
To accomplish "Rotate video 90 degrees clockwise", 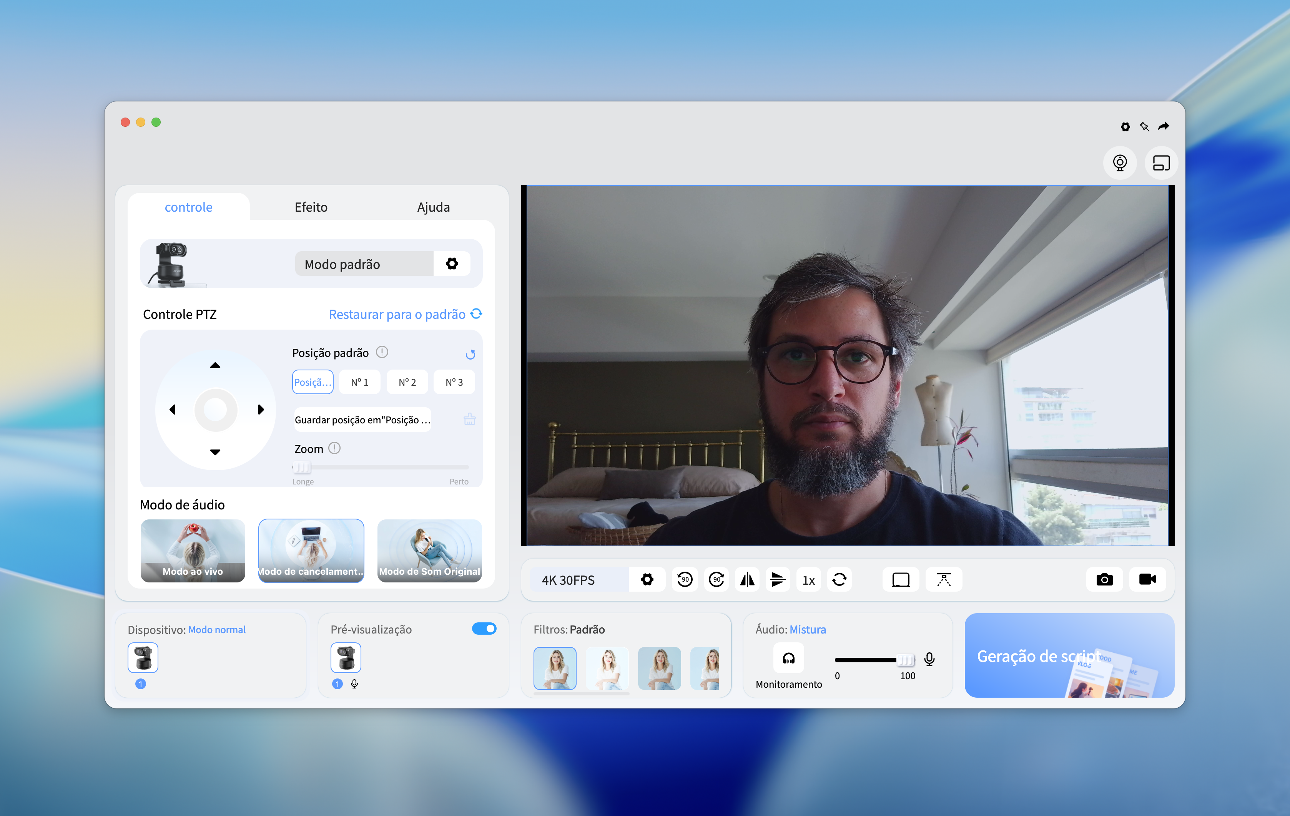I will pyautogui.click(x=716, y=579).
